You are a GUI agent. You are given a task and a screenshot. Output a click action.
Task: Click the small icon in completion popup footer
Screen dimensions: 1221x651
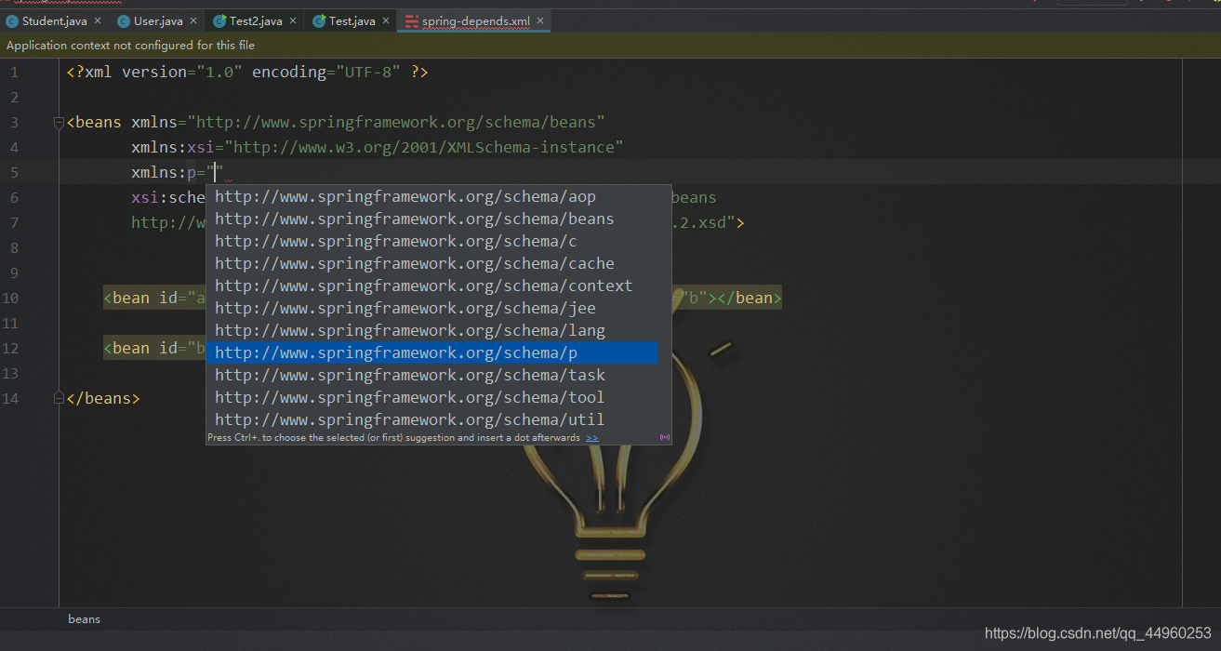coord(664,437)
